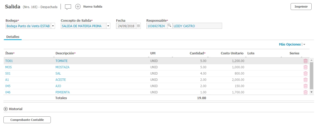Screen dimensions: 319x130
Task: Click the Imprimir button
Action: click(301, 7)
